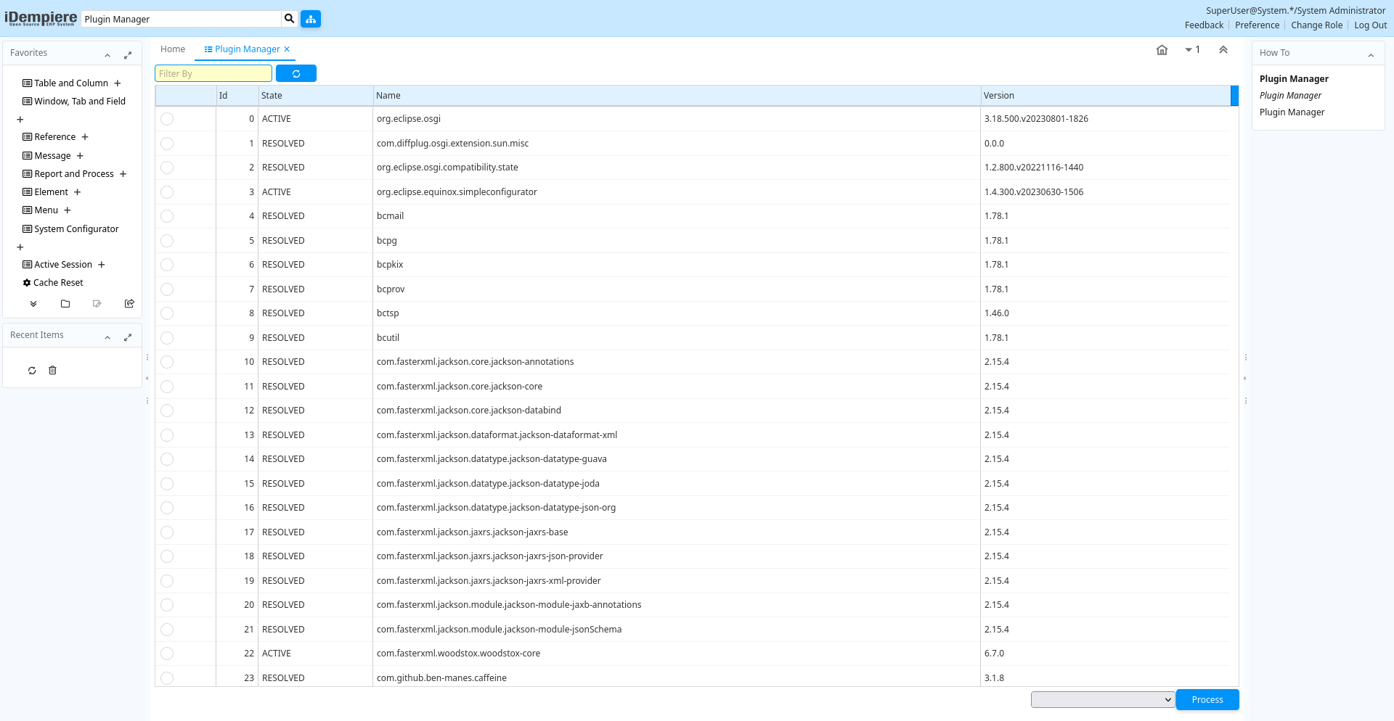Switch to the Home tab
This screenshot has width=1394, height=721.
173,49
